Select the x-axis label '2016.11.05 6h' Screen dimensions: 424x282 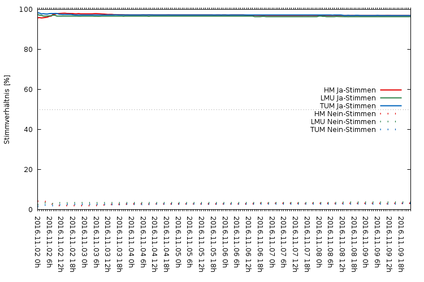click(189, 242)
